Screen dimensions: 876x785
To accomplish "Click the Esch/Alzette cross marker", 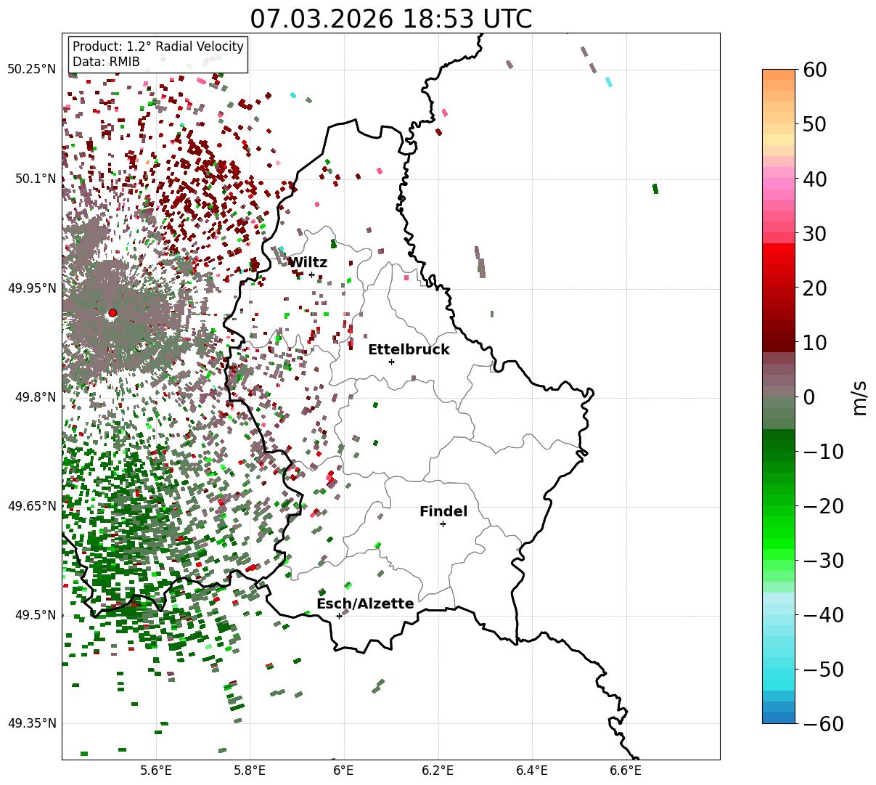I will click(x=339, y=616).
